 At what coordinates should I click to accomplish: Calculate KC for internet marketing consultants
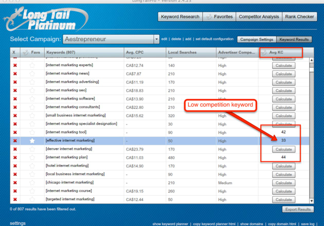point(283,107)
